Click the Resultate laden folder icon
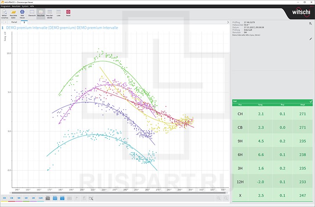315x207 pixels. (x=13, y=14)
